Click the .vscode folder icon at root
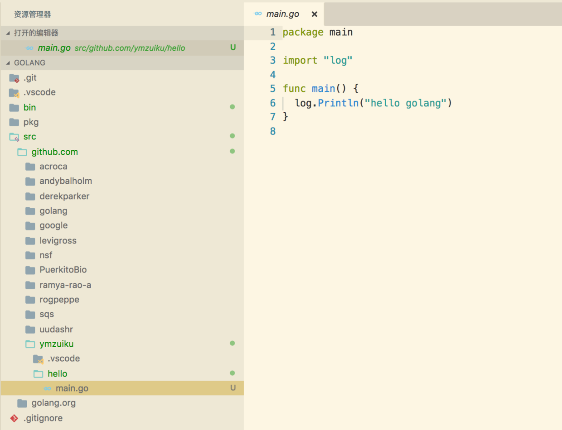 coord(14,93)
